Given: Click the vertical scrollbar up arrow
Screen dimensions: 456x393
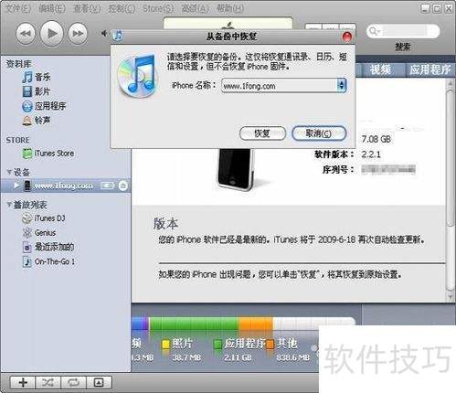Looking at the screenshot, I should [x=450, y=83].
